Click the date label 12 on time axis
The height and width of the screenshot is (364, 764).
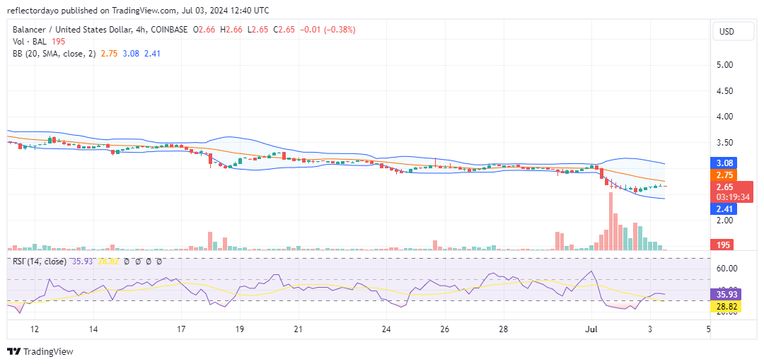35,329
